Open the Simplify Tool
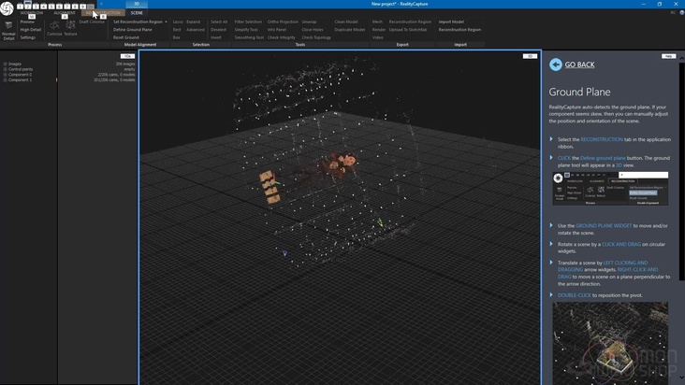This screenshot has width=685, height=385. coord(246,30)
